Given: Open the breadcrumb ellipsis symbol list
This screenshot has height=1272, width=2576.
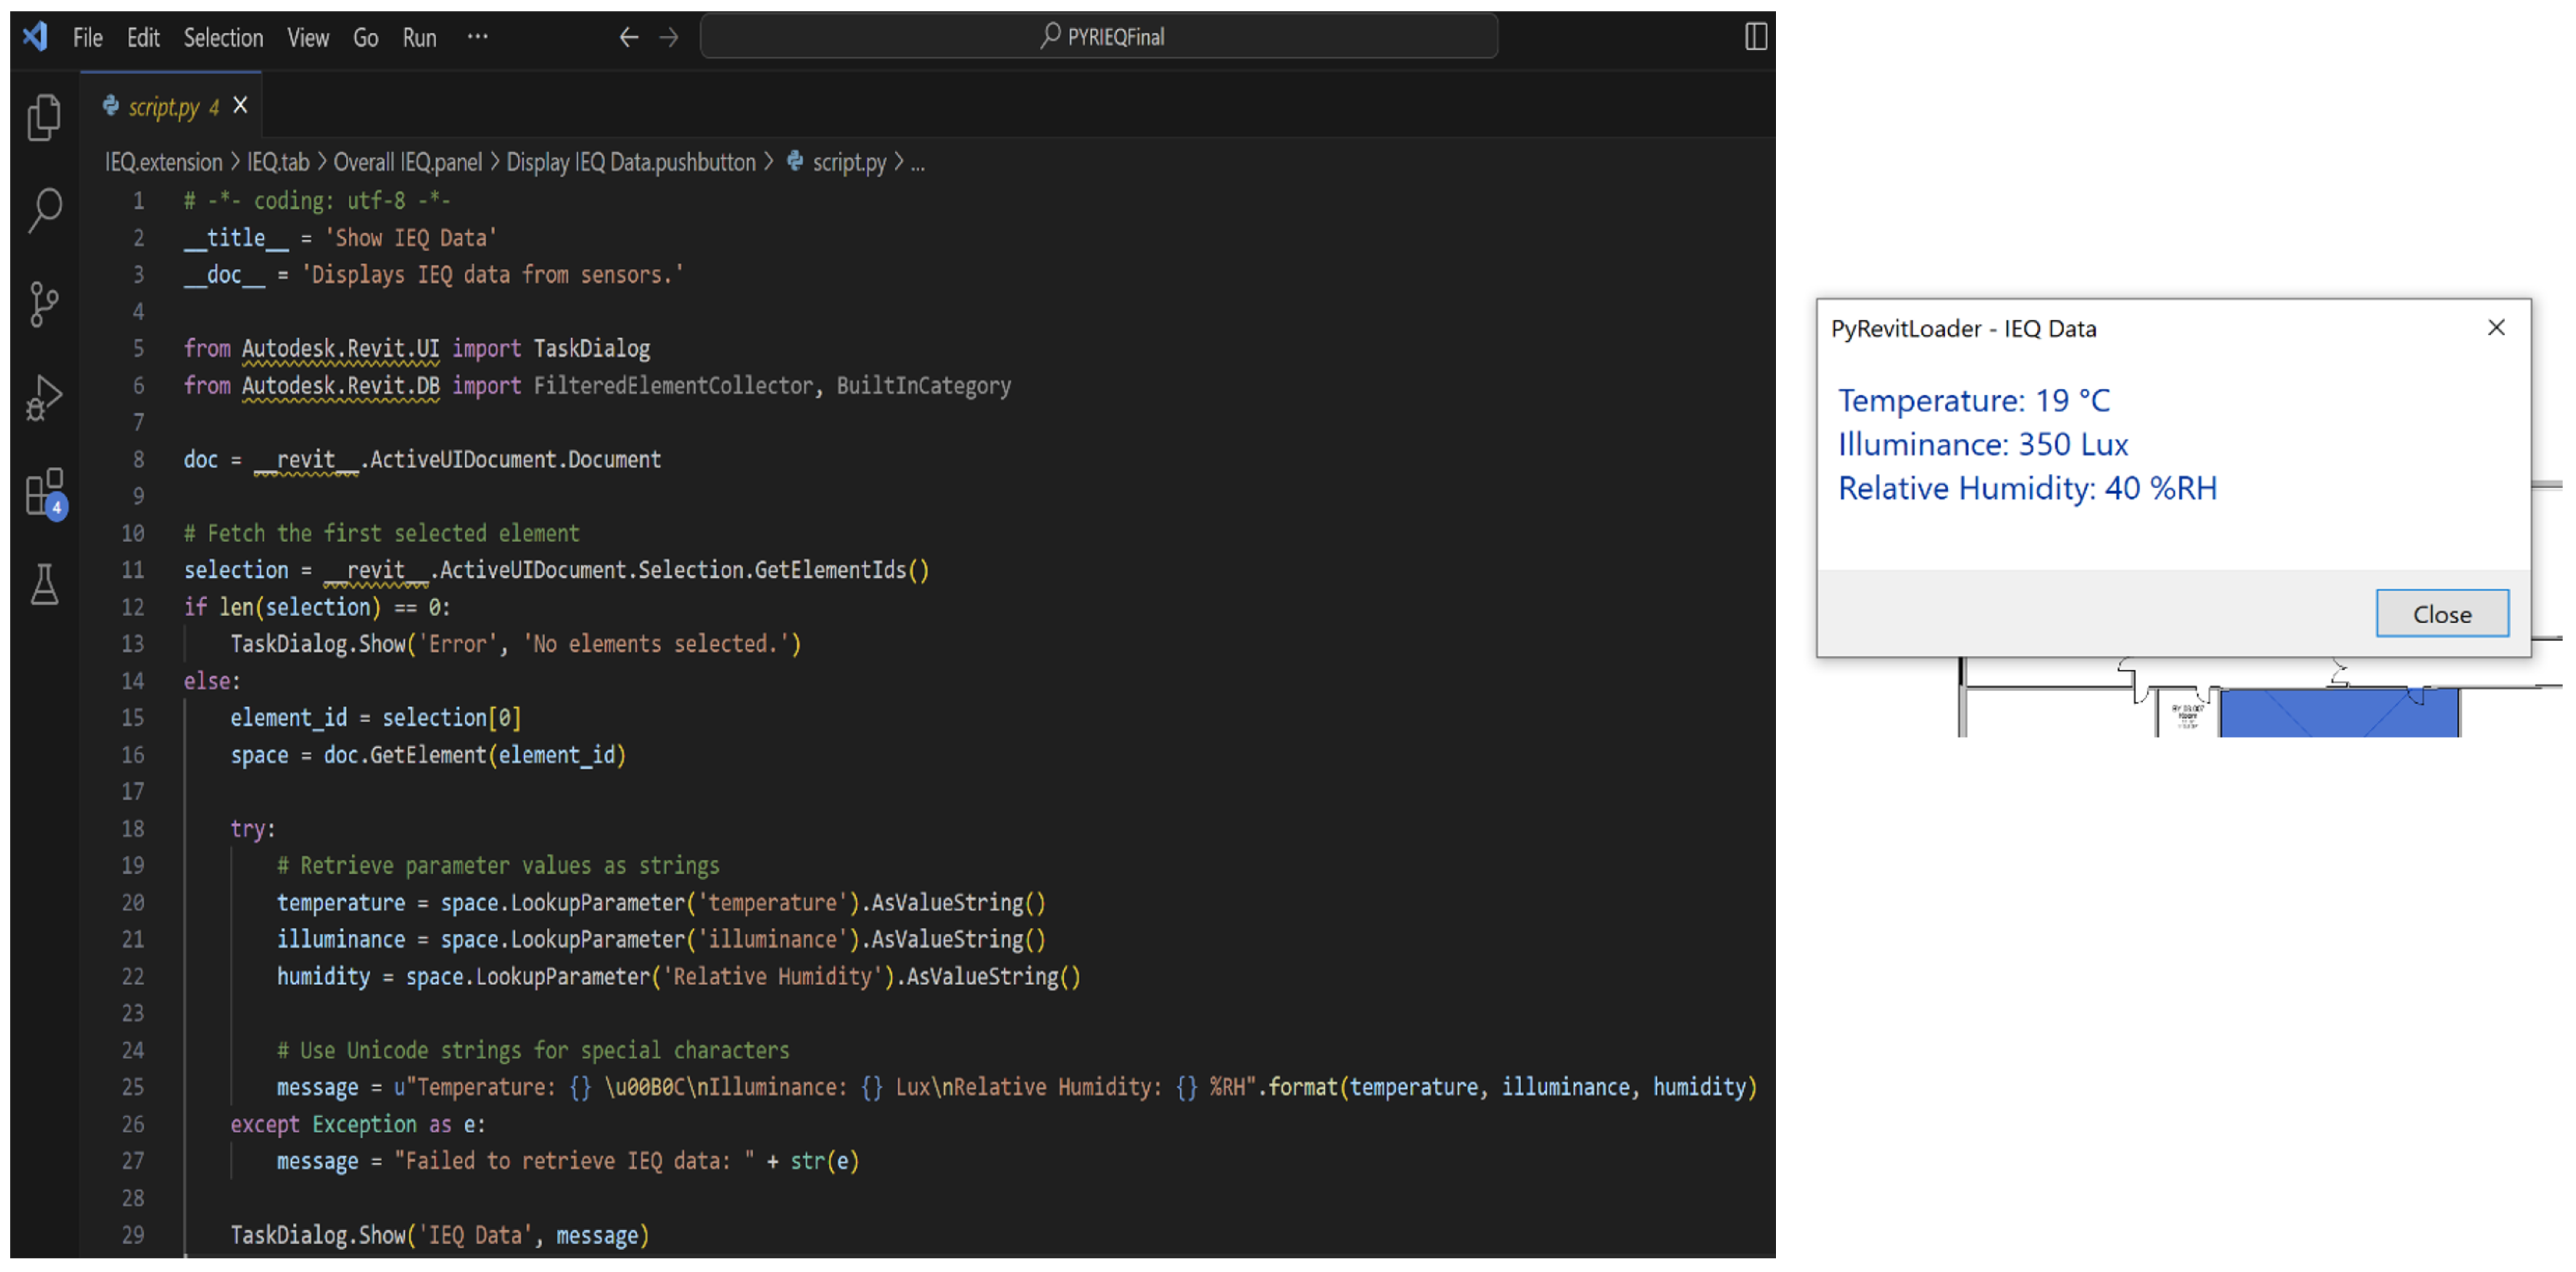Looking at the screenshot, I should click(x=918, y=163).
